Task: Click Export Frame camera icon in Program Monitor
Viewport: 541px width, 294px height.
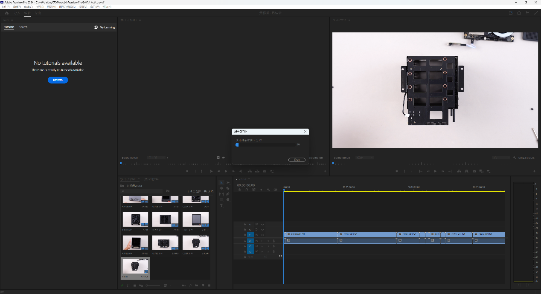Action: (474, 171)
